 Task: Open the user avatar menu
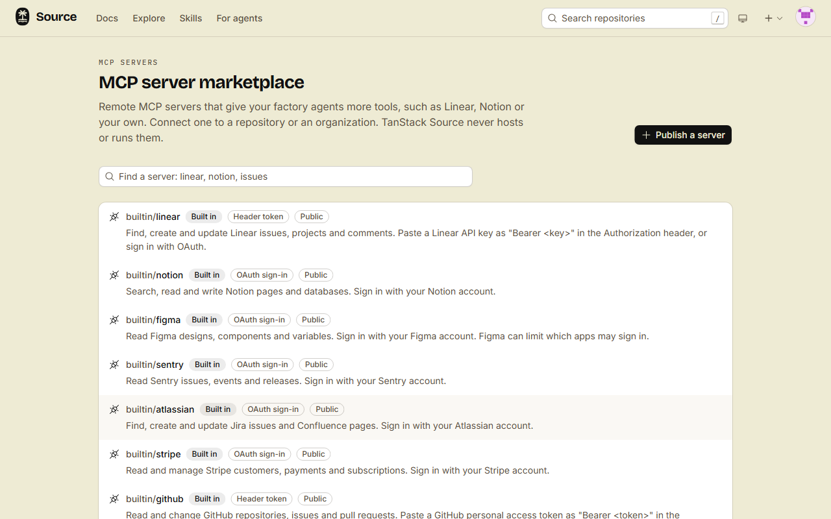806,18
